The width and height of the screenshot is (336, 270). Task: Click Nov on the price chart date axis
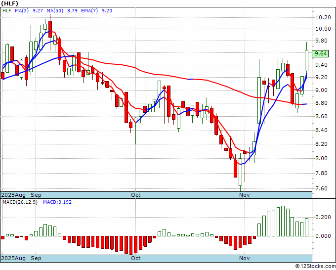click(x=245, y=195)
